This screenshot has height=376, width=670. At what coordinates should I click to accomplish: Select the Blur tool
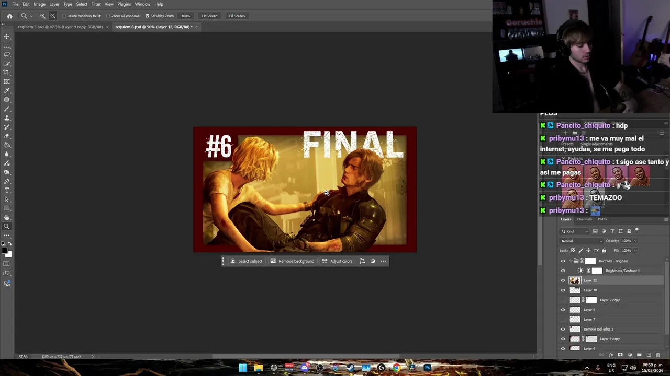pos(7,154)
